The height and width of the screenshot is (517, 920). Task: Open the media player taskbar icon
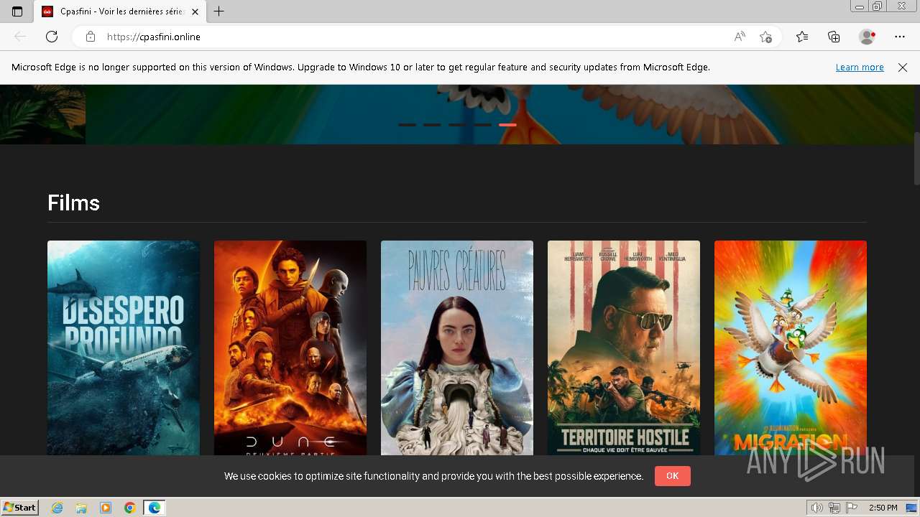pyautogui.click(x=106, y=508)
